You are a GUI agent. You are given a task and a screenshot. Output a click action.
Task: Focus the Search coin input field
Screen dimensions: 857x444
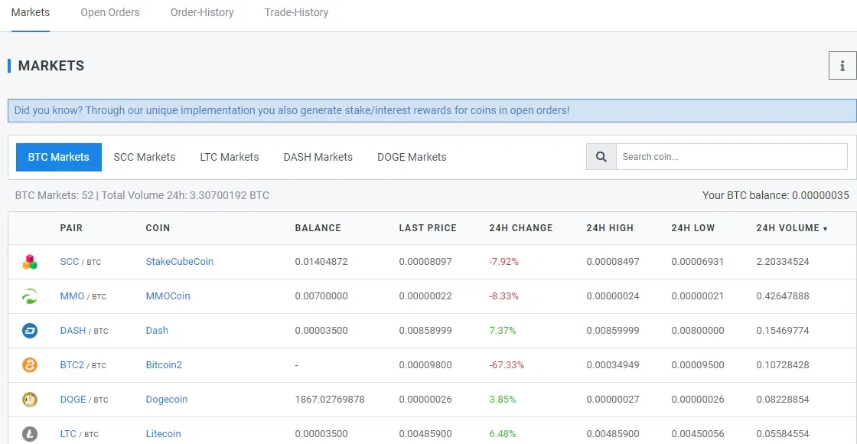(732, 157)
